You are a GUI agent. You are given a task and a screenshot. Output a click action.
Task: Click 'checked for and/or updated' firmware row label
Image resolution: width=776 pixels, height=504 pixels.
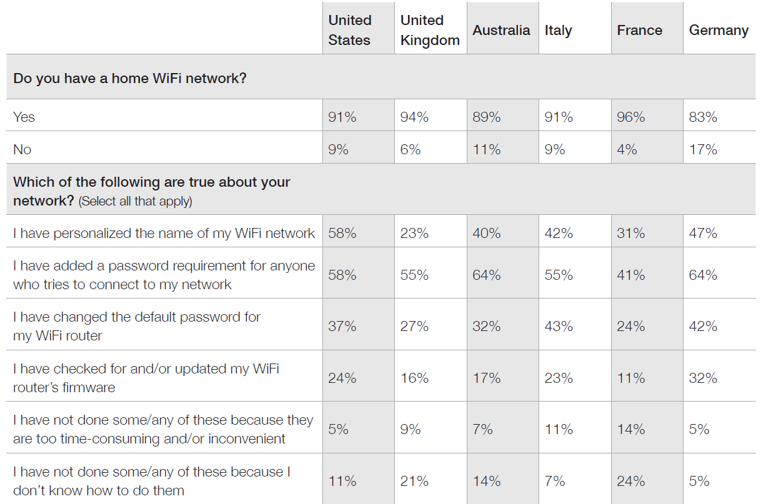point(146,378)
